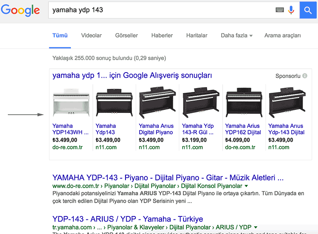The width and height of the screenshot is (318, 234).
Task: Click the result count text Yaklaşık 255.000 sonuç
Action: tap(109, 58)
